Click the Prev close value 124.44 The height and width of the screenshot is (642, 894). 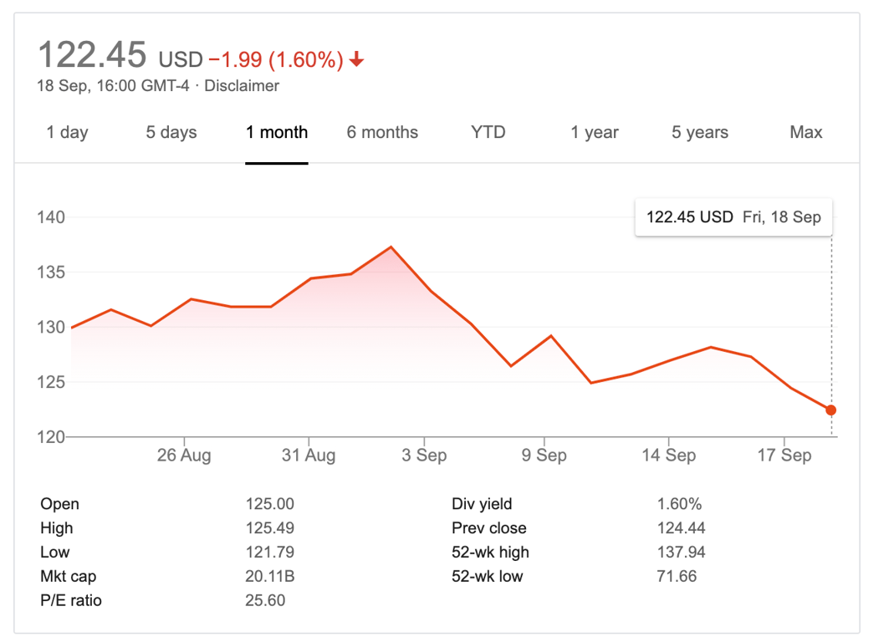coord(680,528)
